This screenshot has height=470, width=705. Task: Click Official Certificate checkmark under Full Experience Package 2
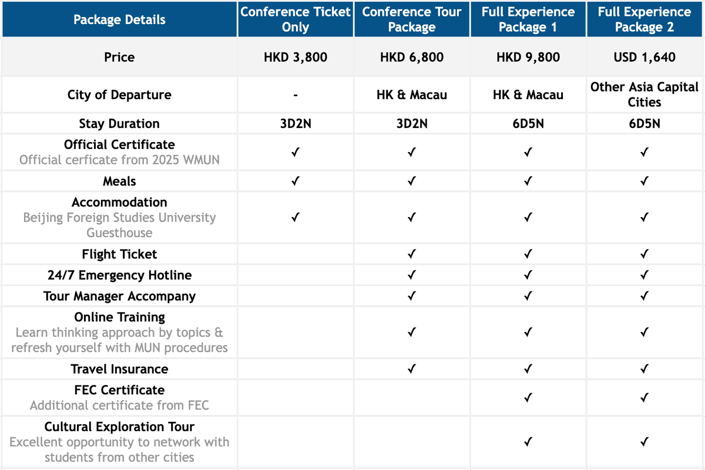tap(644, 152)
